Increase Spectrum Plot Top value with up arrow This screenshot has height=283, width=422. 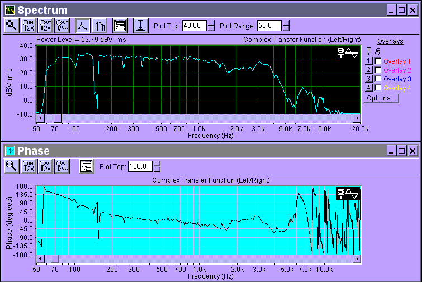211,23
